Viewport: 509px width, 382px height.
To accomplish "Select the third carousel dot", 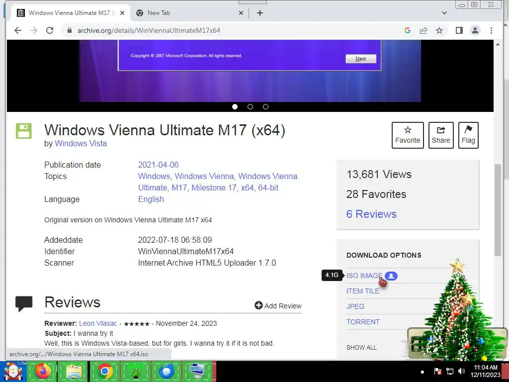I will coord(265,107).
